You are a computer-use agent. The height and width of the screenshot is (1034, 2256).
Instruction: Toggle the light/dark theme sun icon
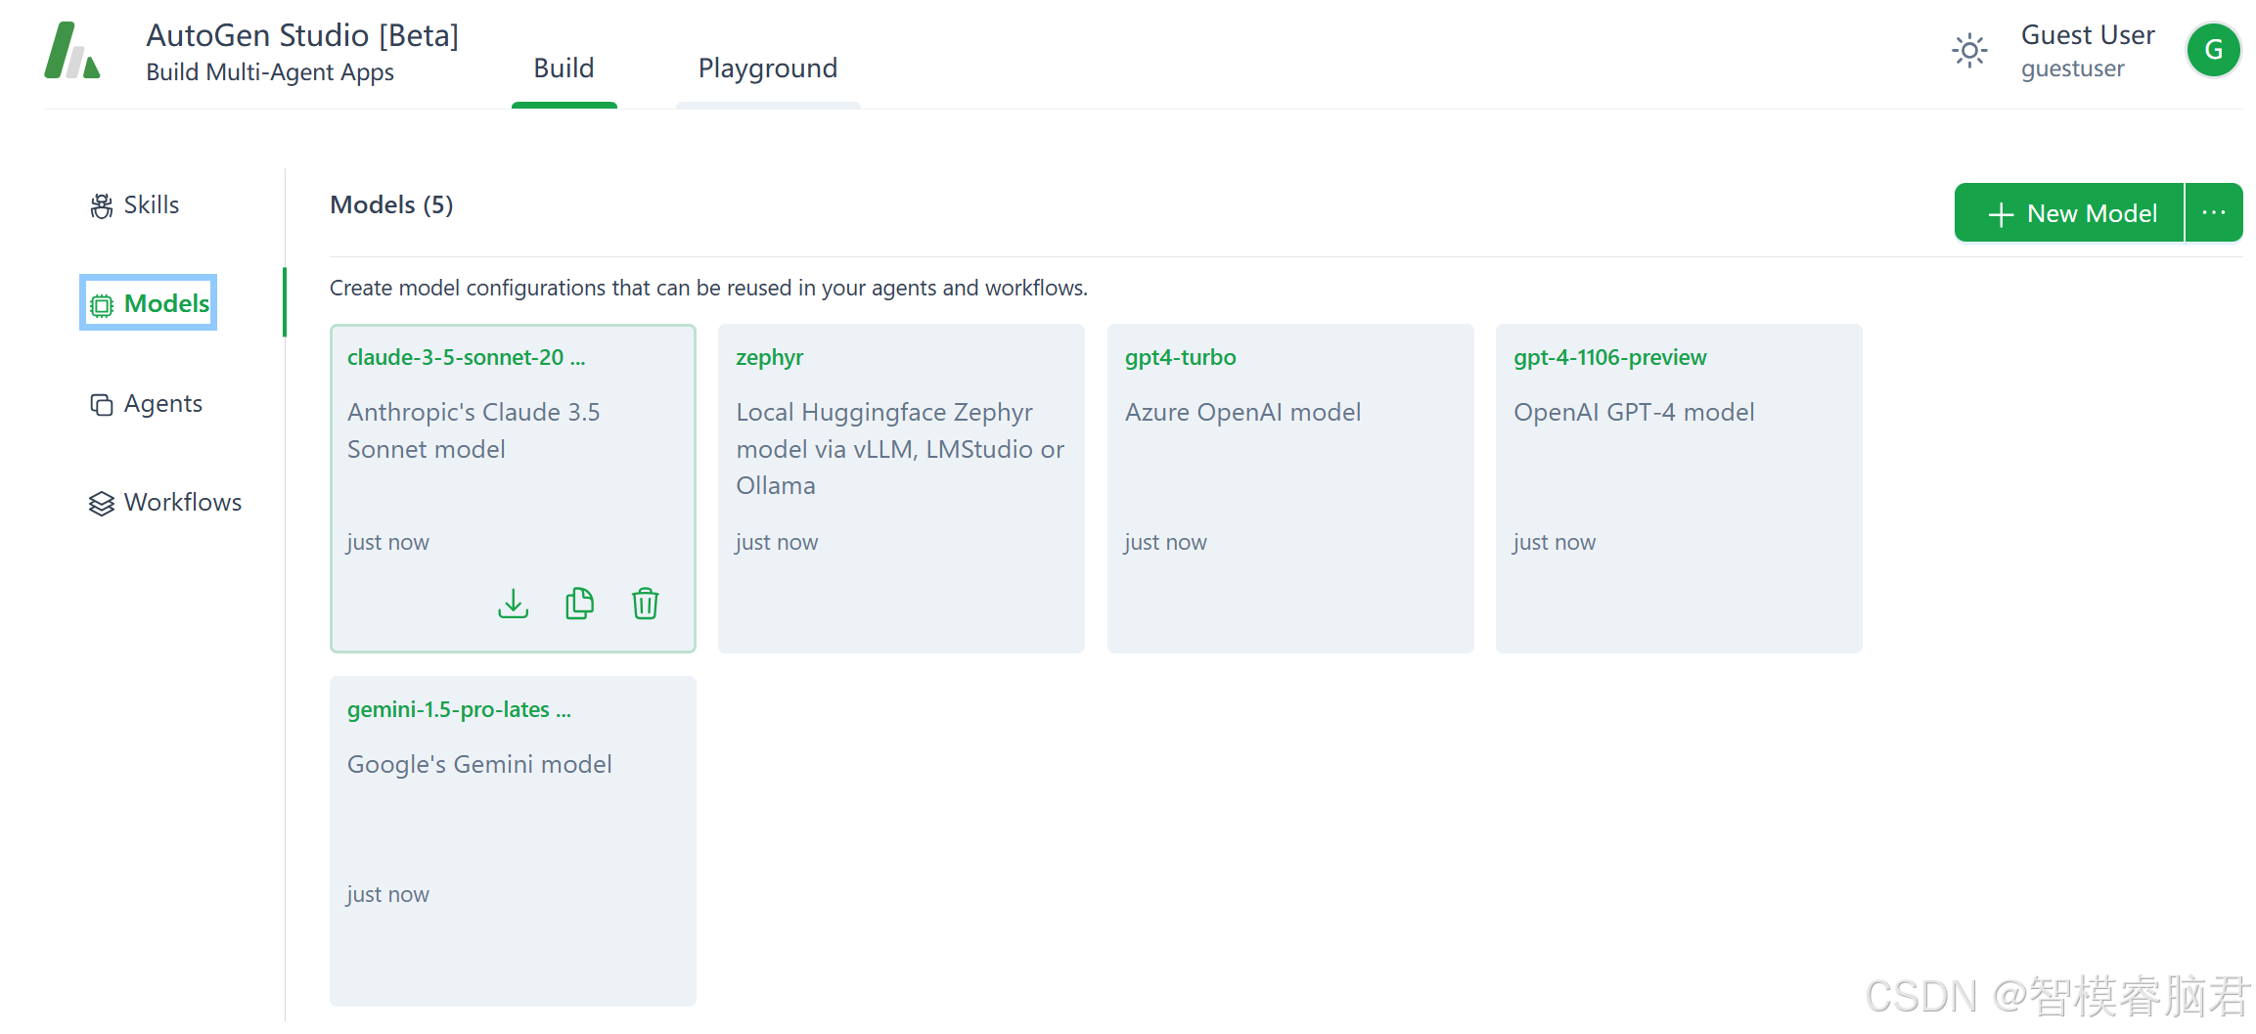[1969, 51]
